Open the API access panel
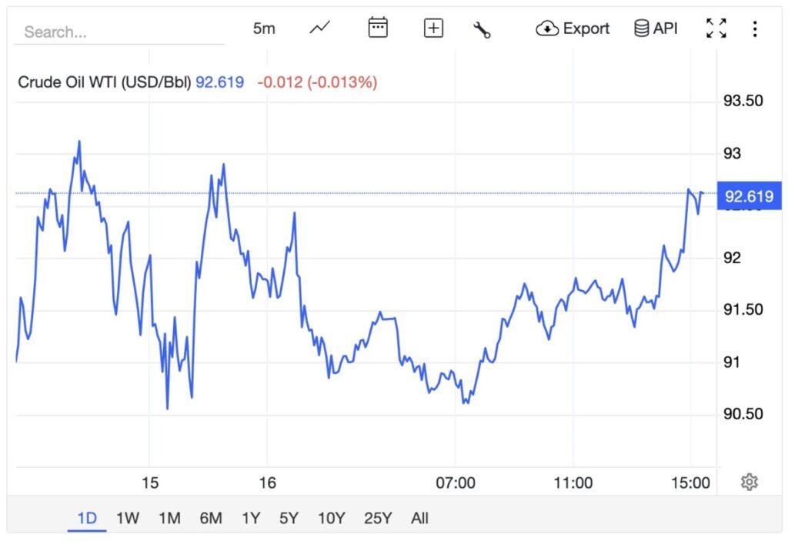The height and width of the screenshot is (541, 788). pos(655,28)
